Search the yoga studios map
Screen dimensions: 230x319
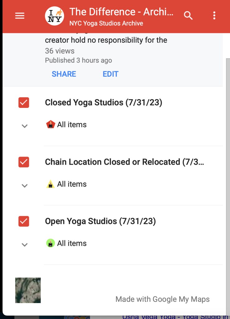188,15
